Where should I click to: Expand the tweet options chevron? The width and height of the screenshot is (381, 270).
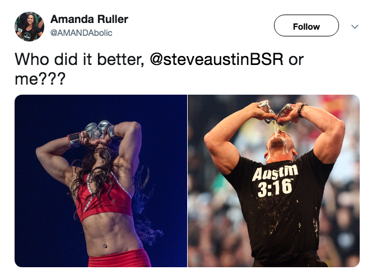(355, 26)
